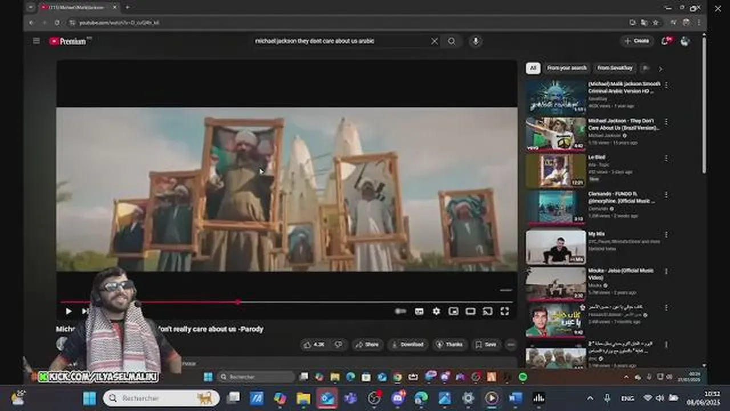730x411 pixels.
Task: Open the browser tab search dropdown
Action: (31, 7)
